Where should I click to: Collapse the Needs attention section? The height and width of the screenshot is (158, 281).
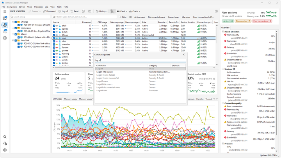(x=223, y=32)
